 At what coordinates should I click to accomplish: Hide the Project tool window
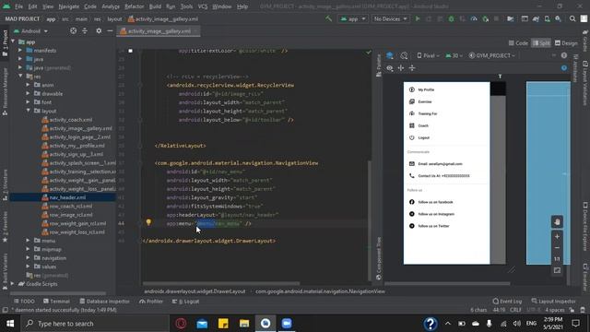point(110,30)
